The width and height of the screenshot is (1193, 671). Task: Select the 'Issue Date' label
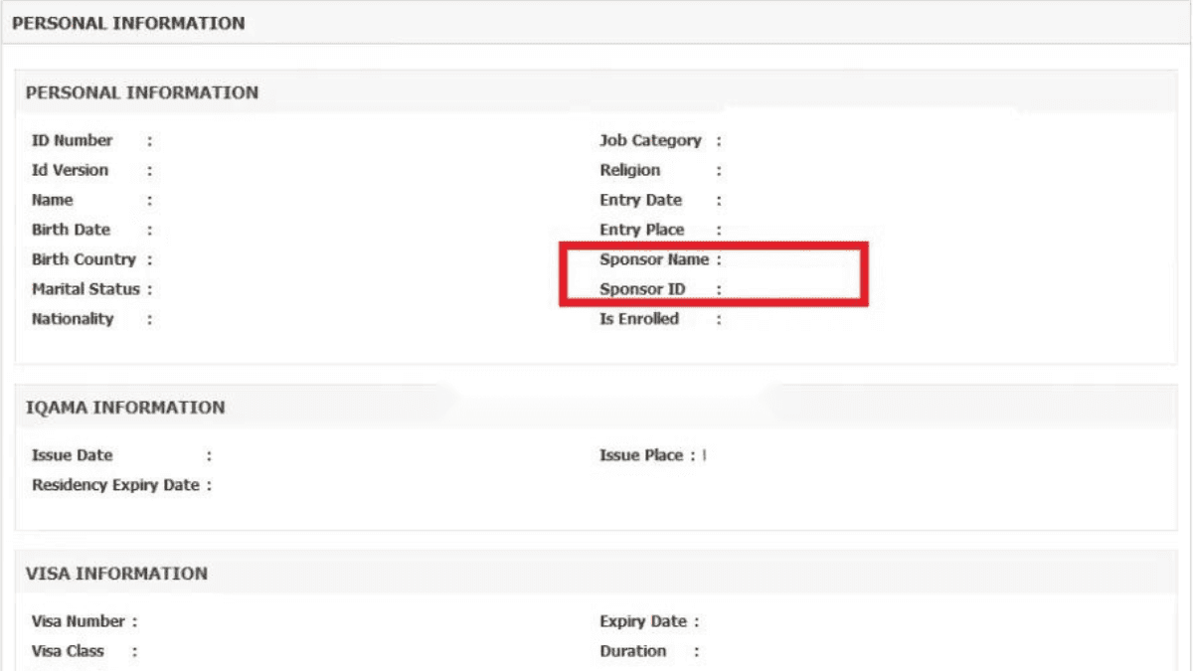73,455
